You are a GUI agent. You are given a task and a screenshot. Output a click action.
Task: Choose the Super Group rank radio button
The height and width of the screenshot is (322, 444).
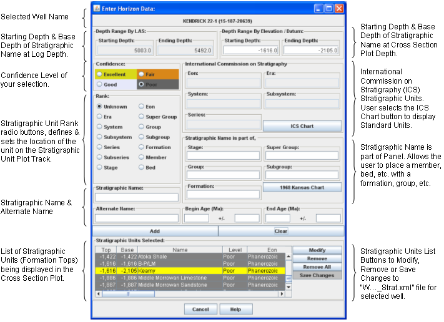(141, 117)
